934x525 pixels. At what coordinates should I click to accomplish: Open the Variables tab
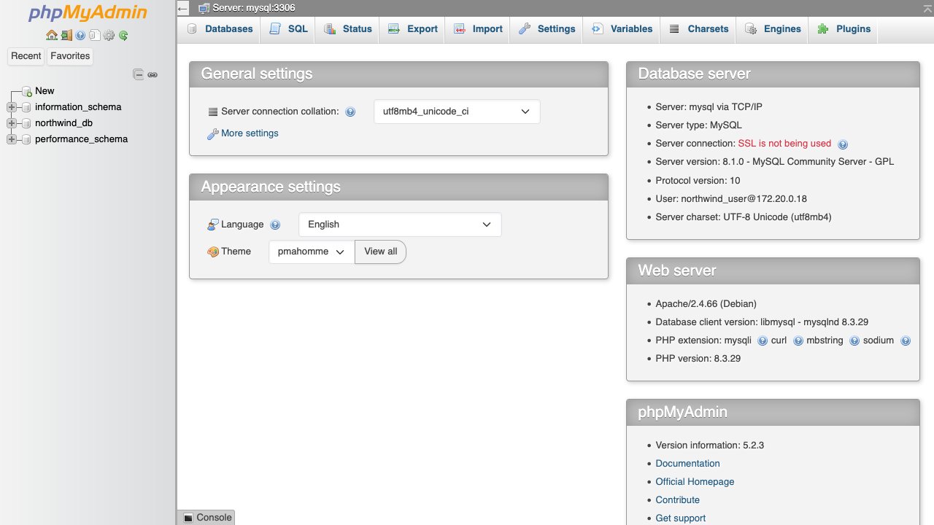coord(622,29)
